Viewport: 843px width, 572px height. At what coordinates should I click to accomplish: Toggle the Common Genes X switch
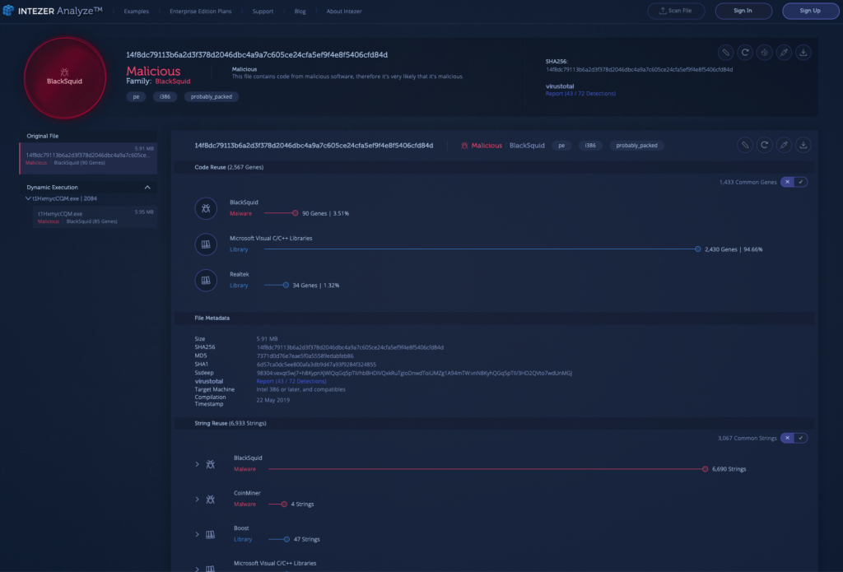[788, 182]
